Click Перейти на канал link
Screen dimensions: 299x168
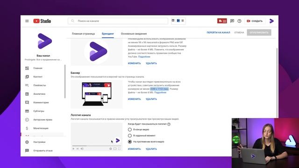[x=218, y=33]
